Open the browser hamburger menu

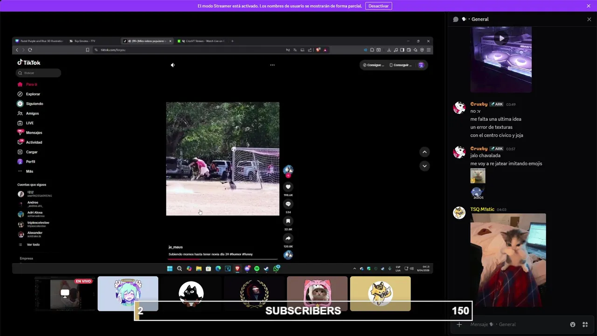[x=429, y=50]
